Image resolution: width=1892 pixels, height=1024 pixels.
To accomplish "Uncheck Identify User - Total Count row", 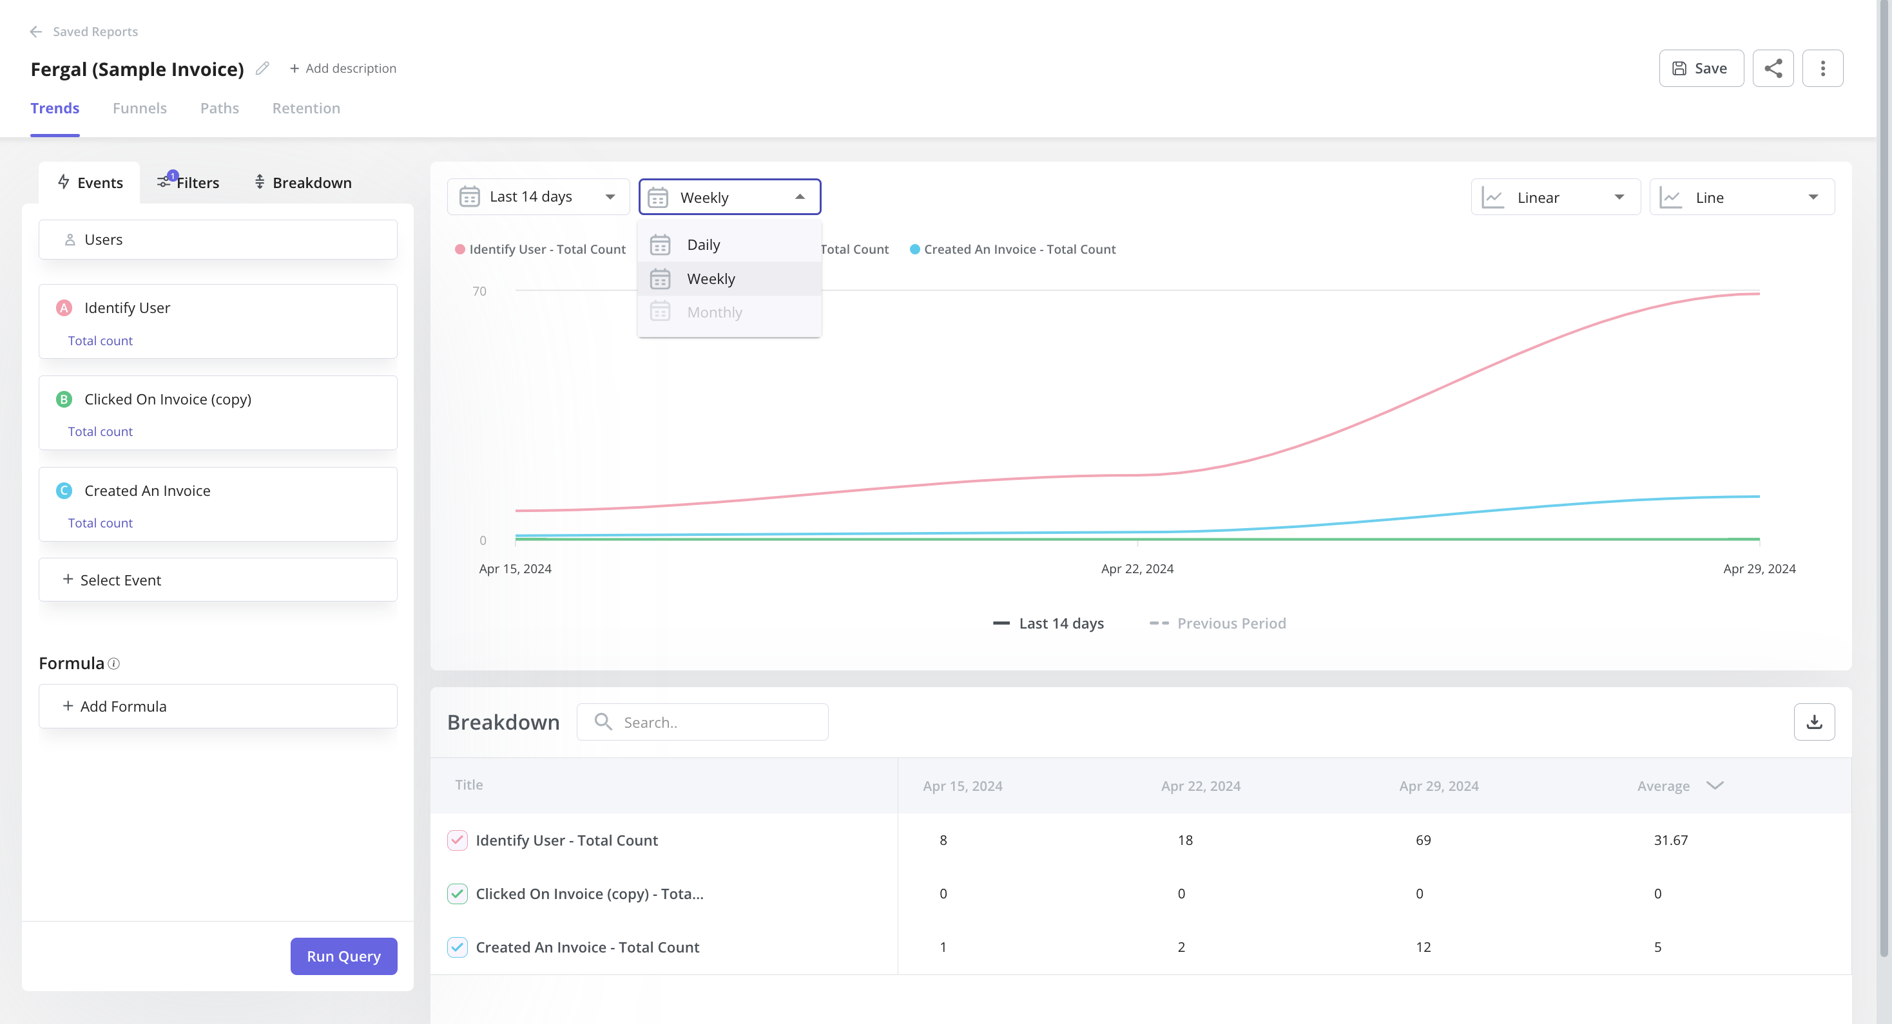I will pyautogui.click(x=457, y=840).
